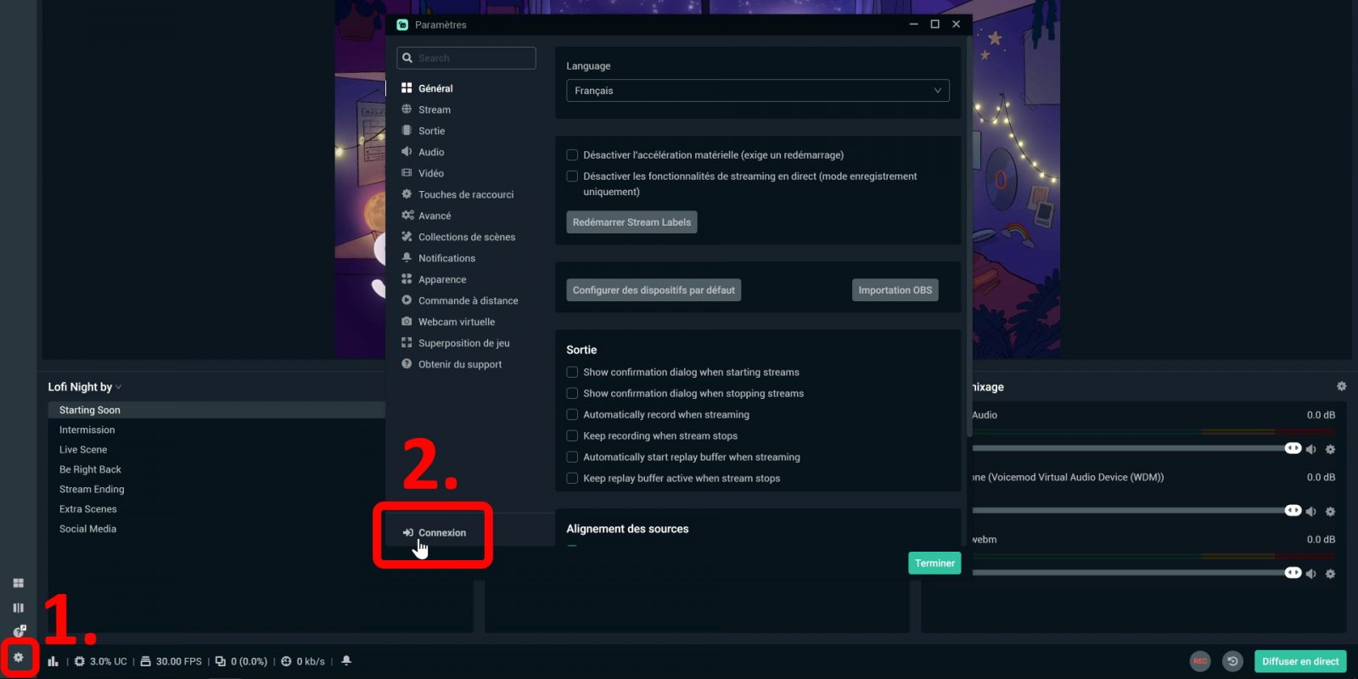Mute the webm audio source

[x=1311, y=574]
